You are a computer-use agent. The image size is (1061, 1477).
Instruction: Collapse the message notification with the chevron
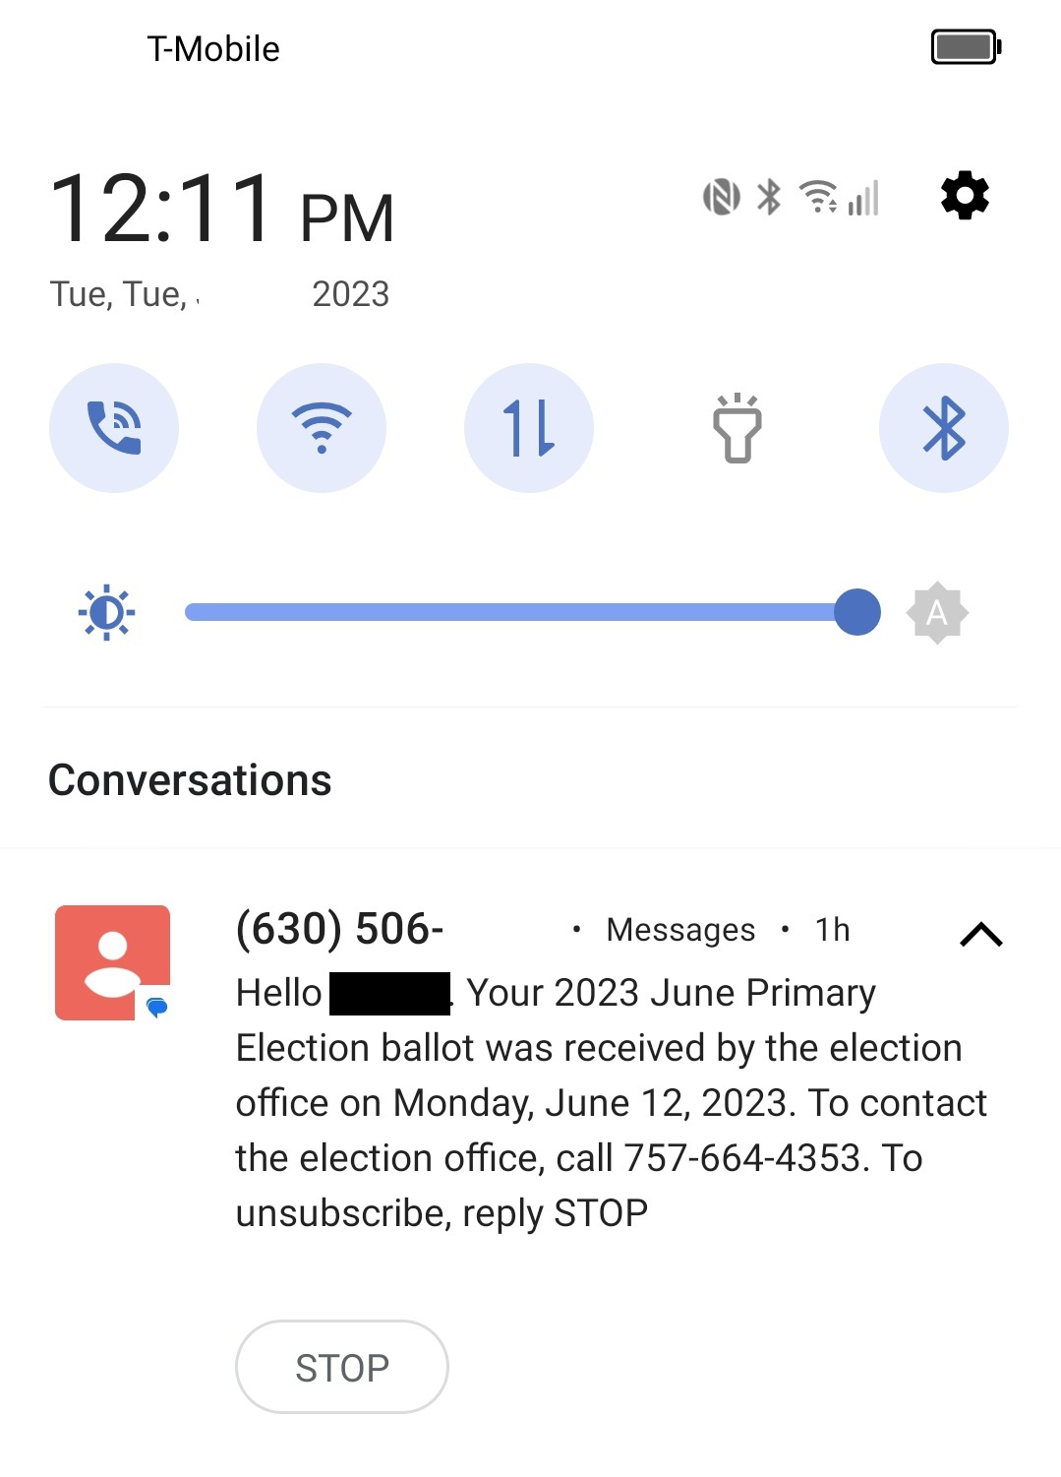click(980, 934)
